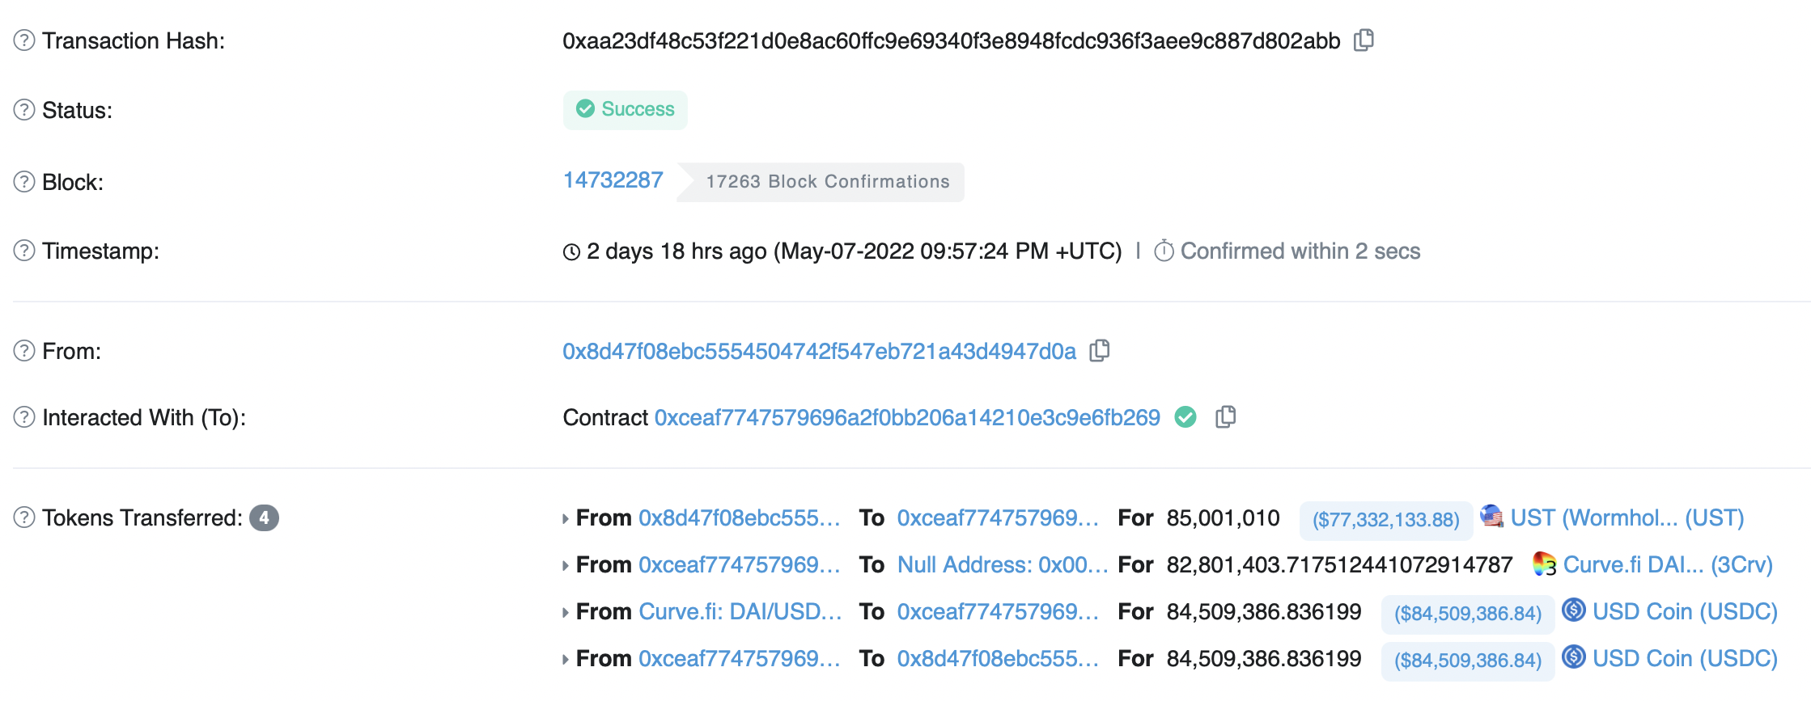
Task: Open the Null Address link
Action: (x=1002, y=564)
